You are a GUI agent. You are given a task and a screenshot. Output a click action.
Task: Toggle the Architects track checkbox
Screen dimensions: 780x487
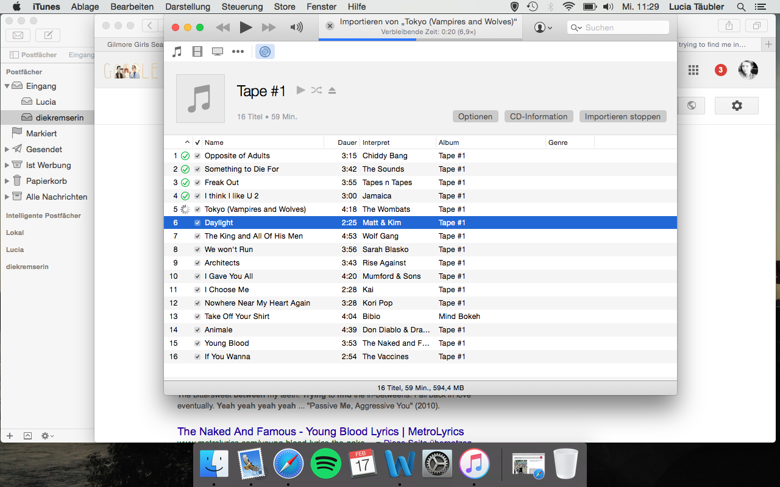[197, 263]
